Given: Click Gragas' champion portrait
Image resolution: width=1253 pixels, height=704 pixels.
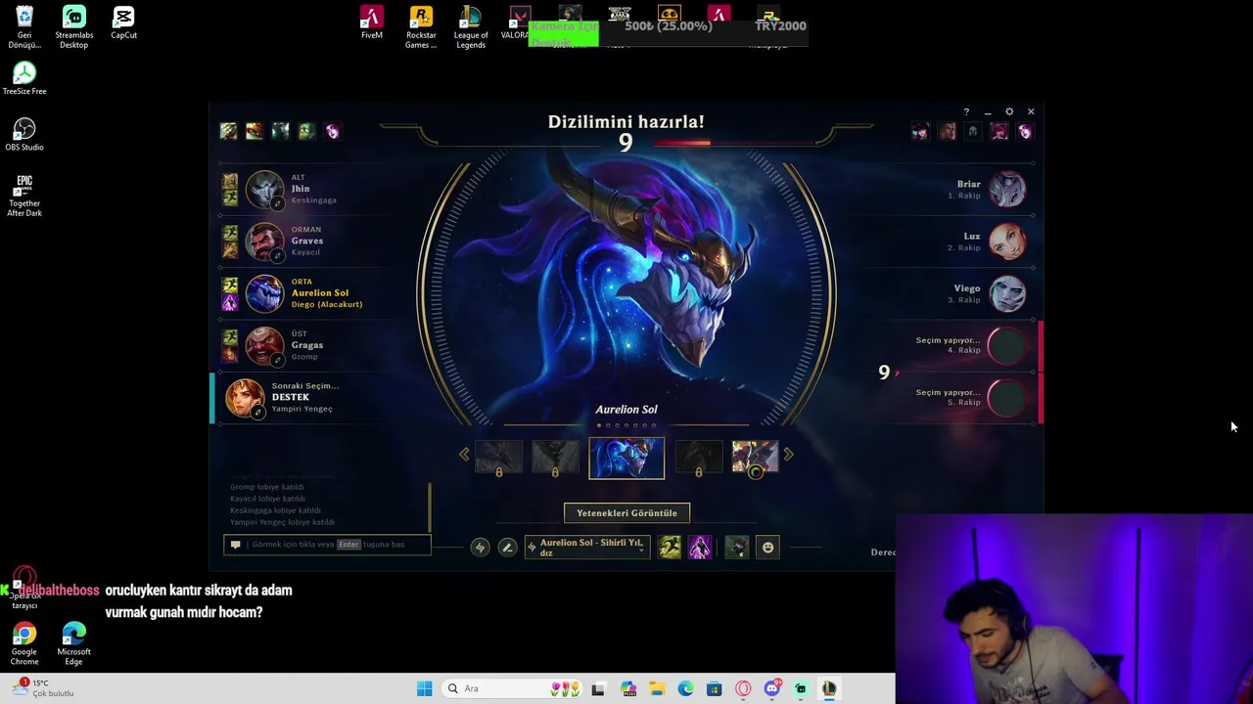Looking at the screenshot, I should tap(264, 345).
